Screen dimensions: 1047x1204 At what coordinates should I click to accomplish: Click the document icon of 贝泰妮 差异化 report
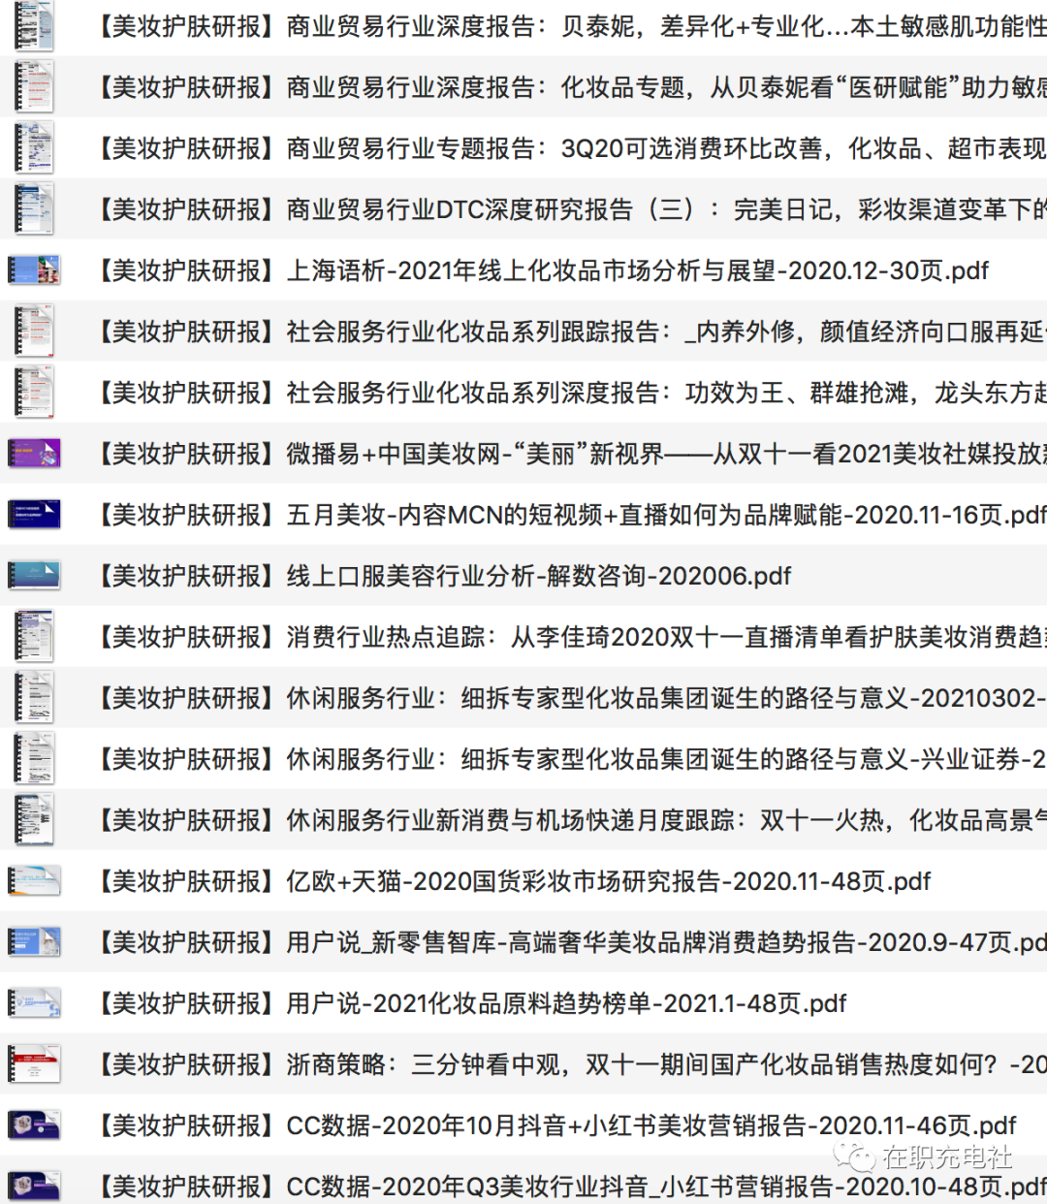click(34, 26)
